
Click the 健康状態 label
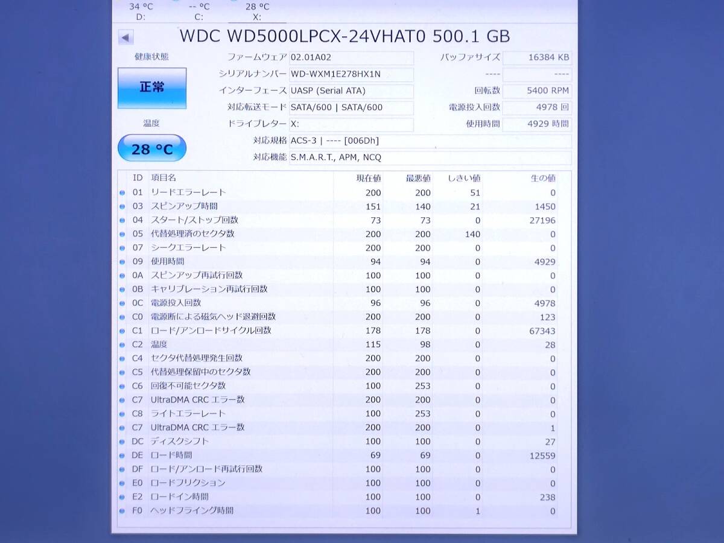[151, 57]
